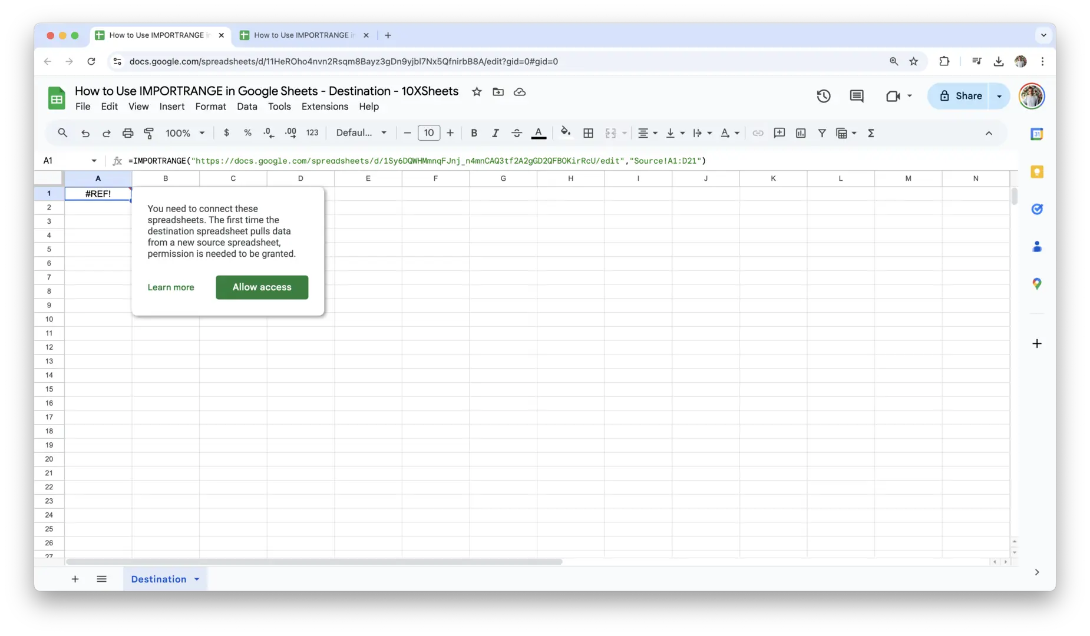Image resolution: width=1090 pixels, height=636 pixels.
Task: Open the Data menu
Action: coord(247,107)
